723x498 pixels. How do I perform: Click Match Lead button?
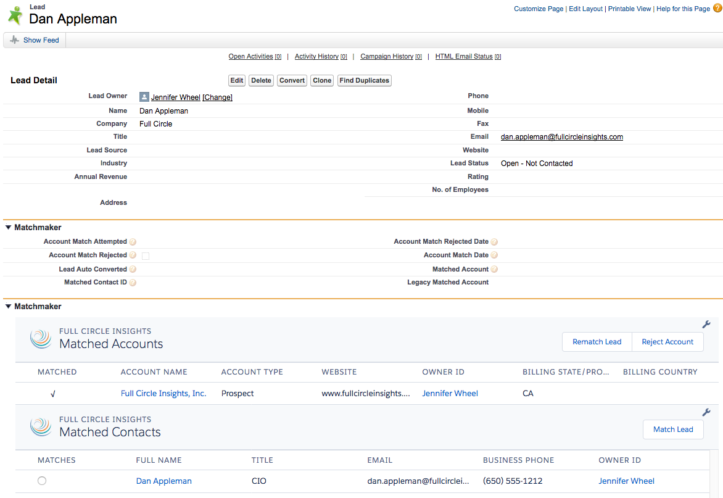coord(673,430)
